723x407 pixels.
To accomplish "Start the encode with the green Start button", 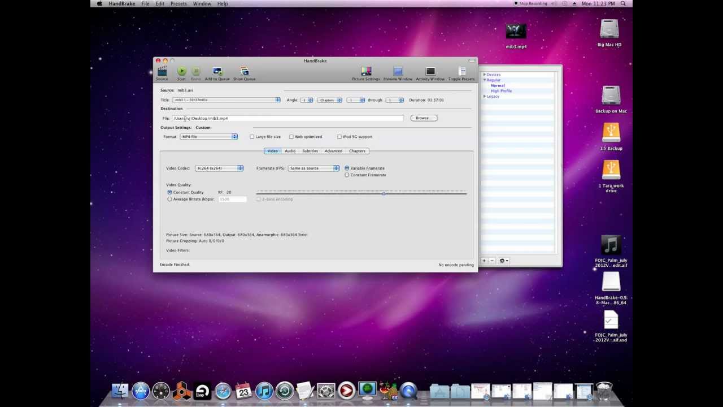I will click(x=181, y=71).
